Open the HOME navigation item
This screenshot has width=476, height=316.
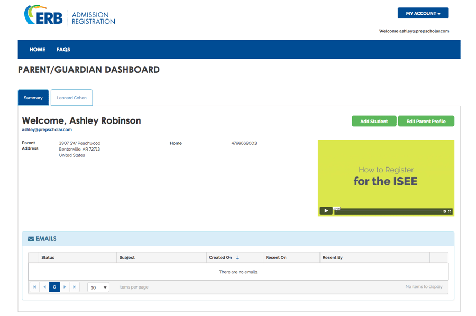[38, 50]
